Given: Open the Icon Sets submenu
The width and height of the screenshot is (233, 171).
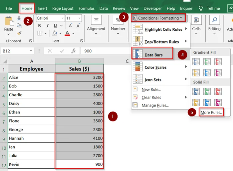Looking at the screenshot, I should tap(160, 79).
